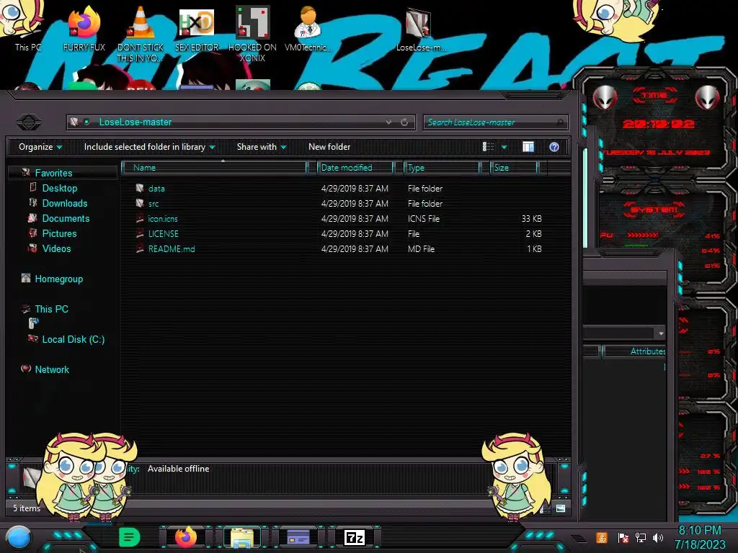
Task: Select Favorites in navigation pane
Action: coord(53,173)
